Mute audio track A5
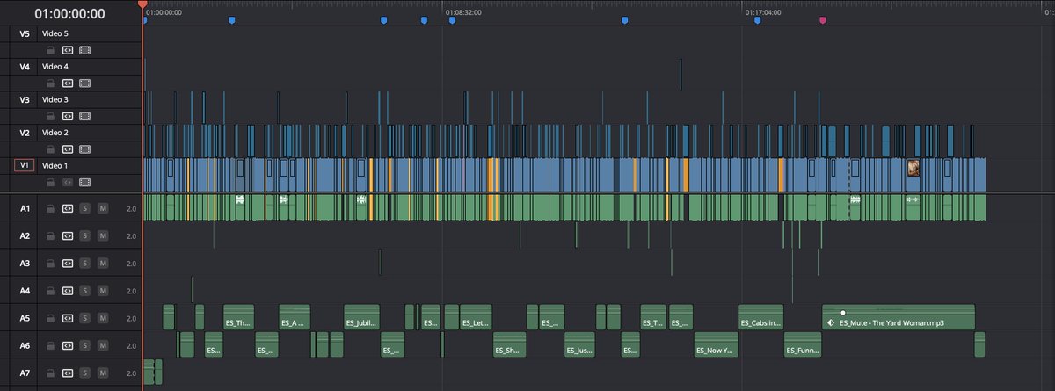Screen dimensions: 1055x391 click(x=103, y=319)
